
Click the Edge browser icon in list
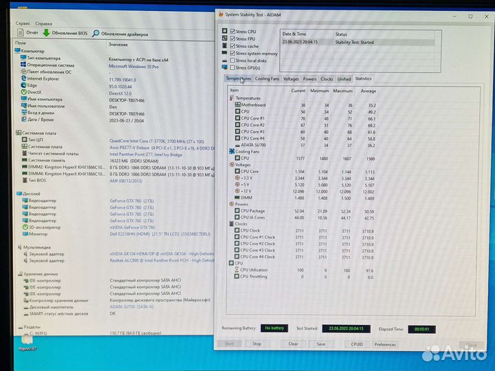(23, 85)
